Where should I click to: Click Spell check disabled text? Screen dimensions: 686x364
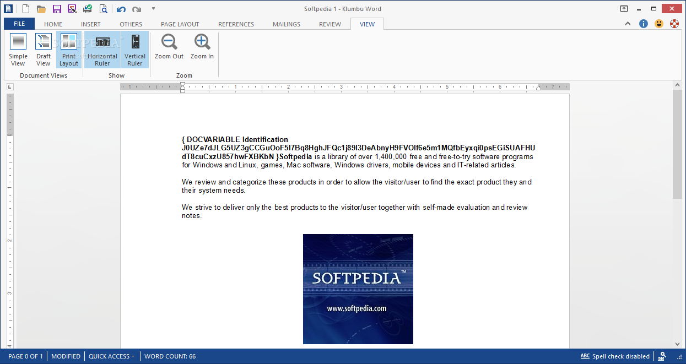pos(621,356)
